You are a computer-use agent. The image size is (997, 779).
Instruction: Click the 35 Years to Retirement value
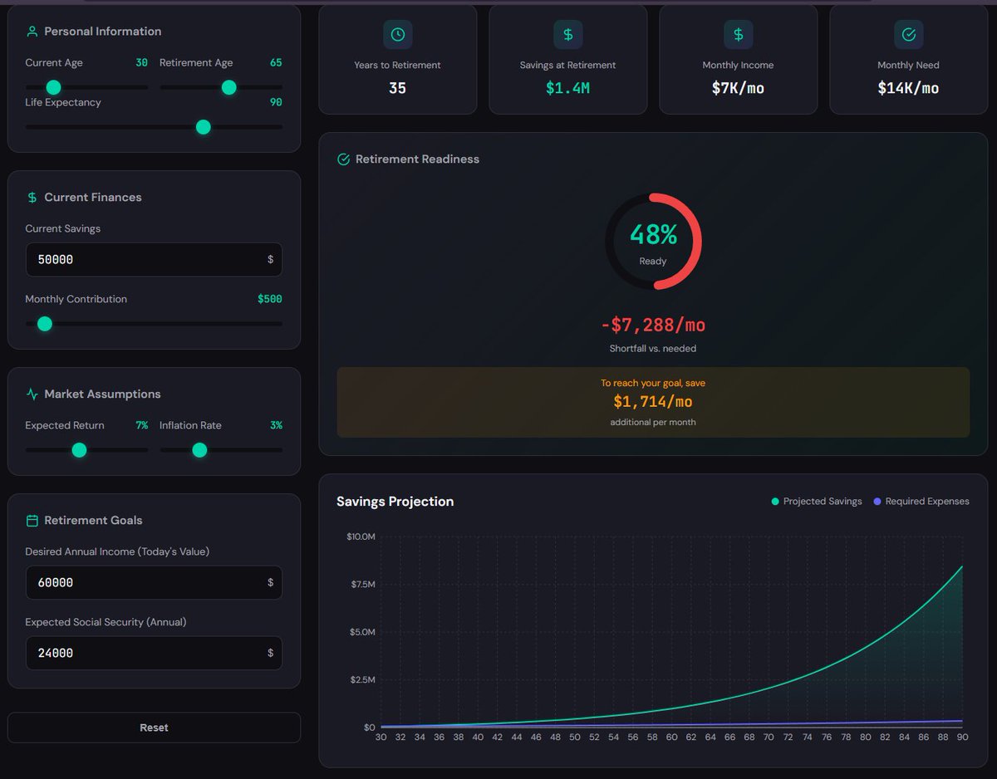[398, 88]
